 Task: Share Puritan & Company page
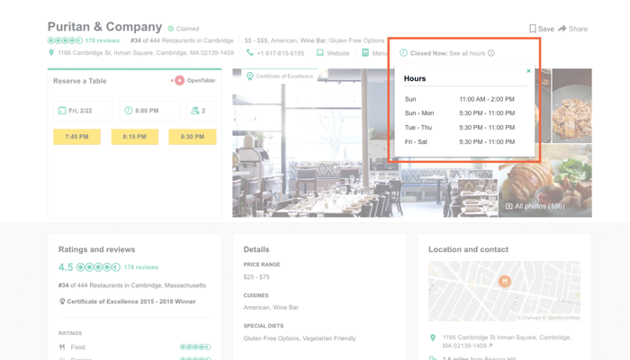point(572,29)
